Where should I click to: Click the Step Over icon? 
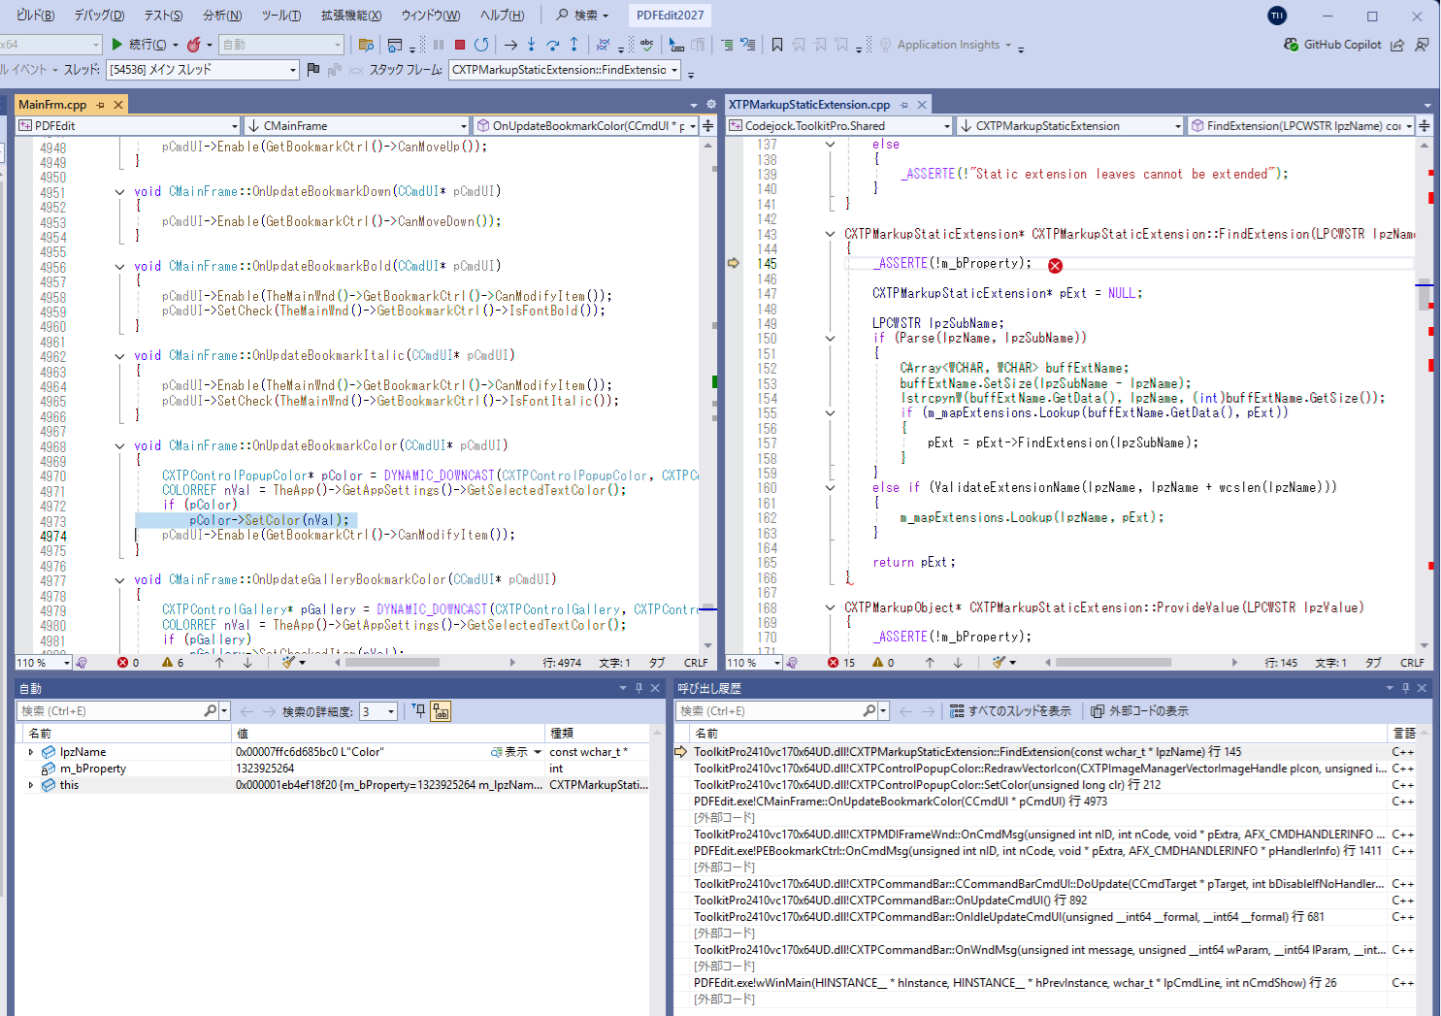553,45
